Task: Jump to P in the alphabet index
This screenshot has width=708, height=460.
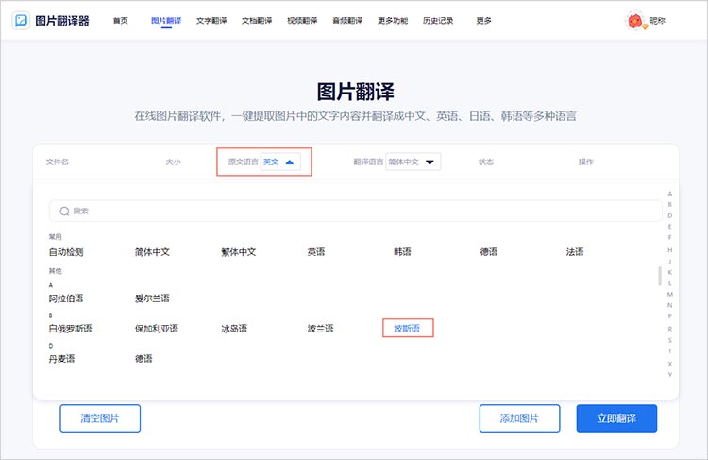Action: [670, 315]
